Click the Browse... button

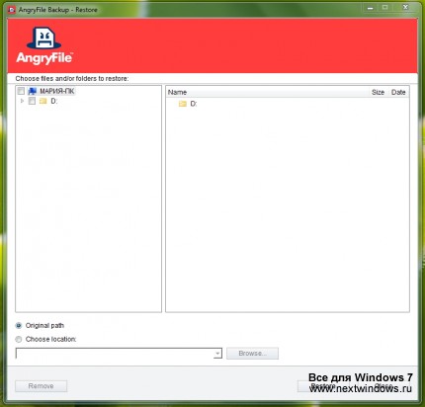click(x=252, y=354)
